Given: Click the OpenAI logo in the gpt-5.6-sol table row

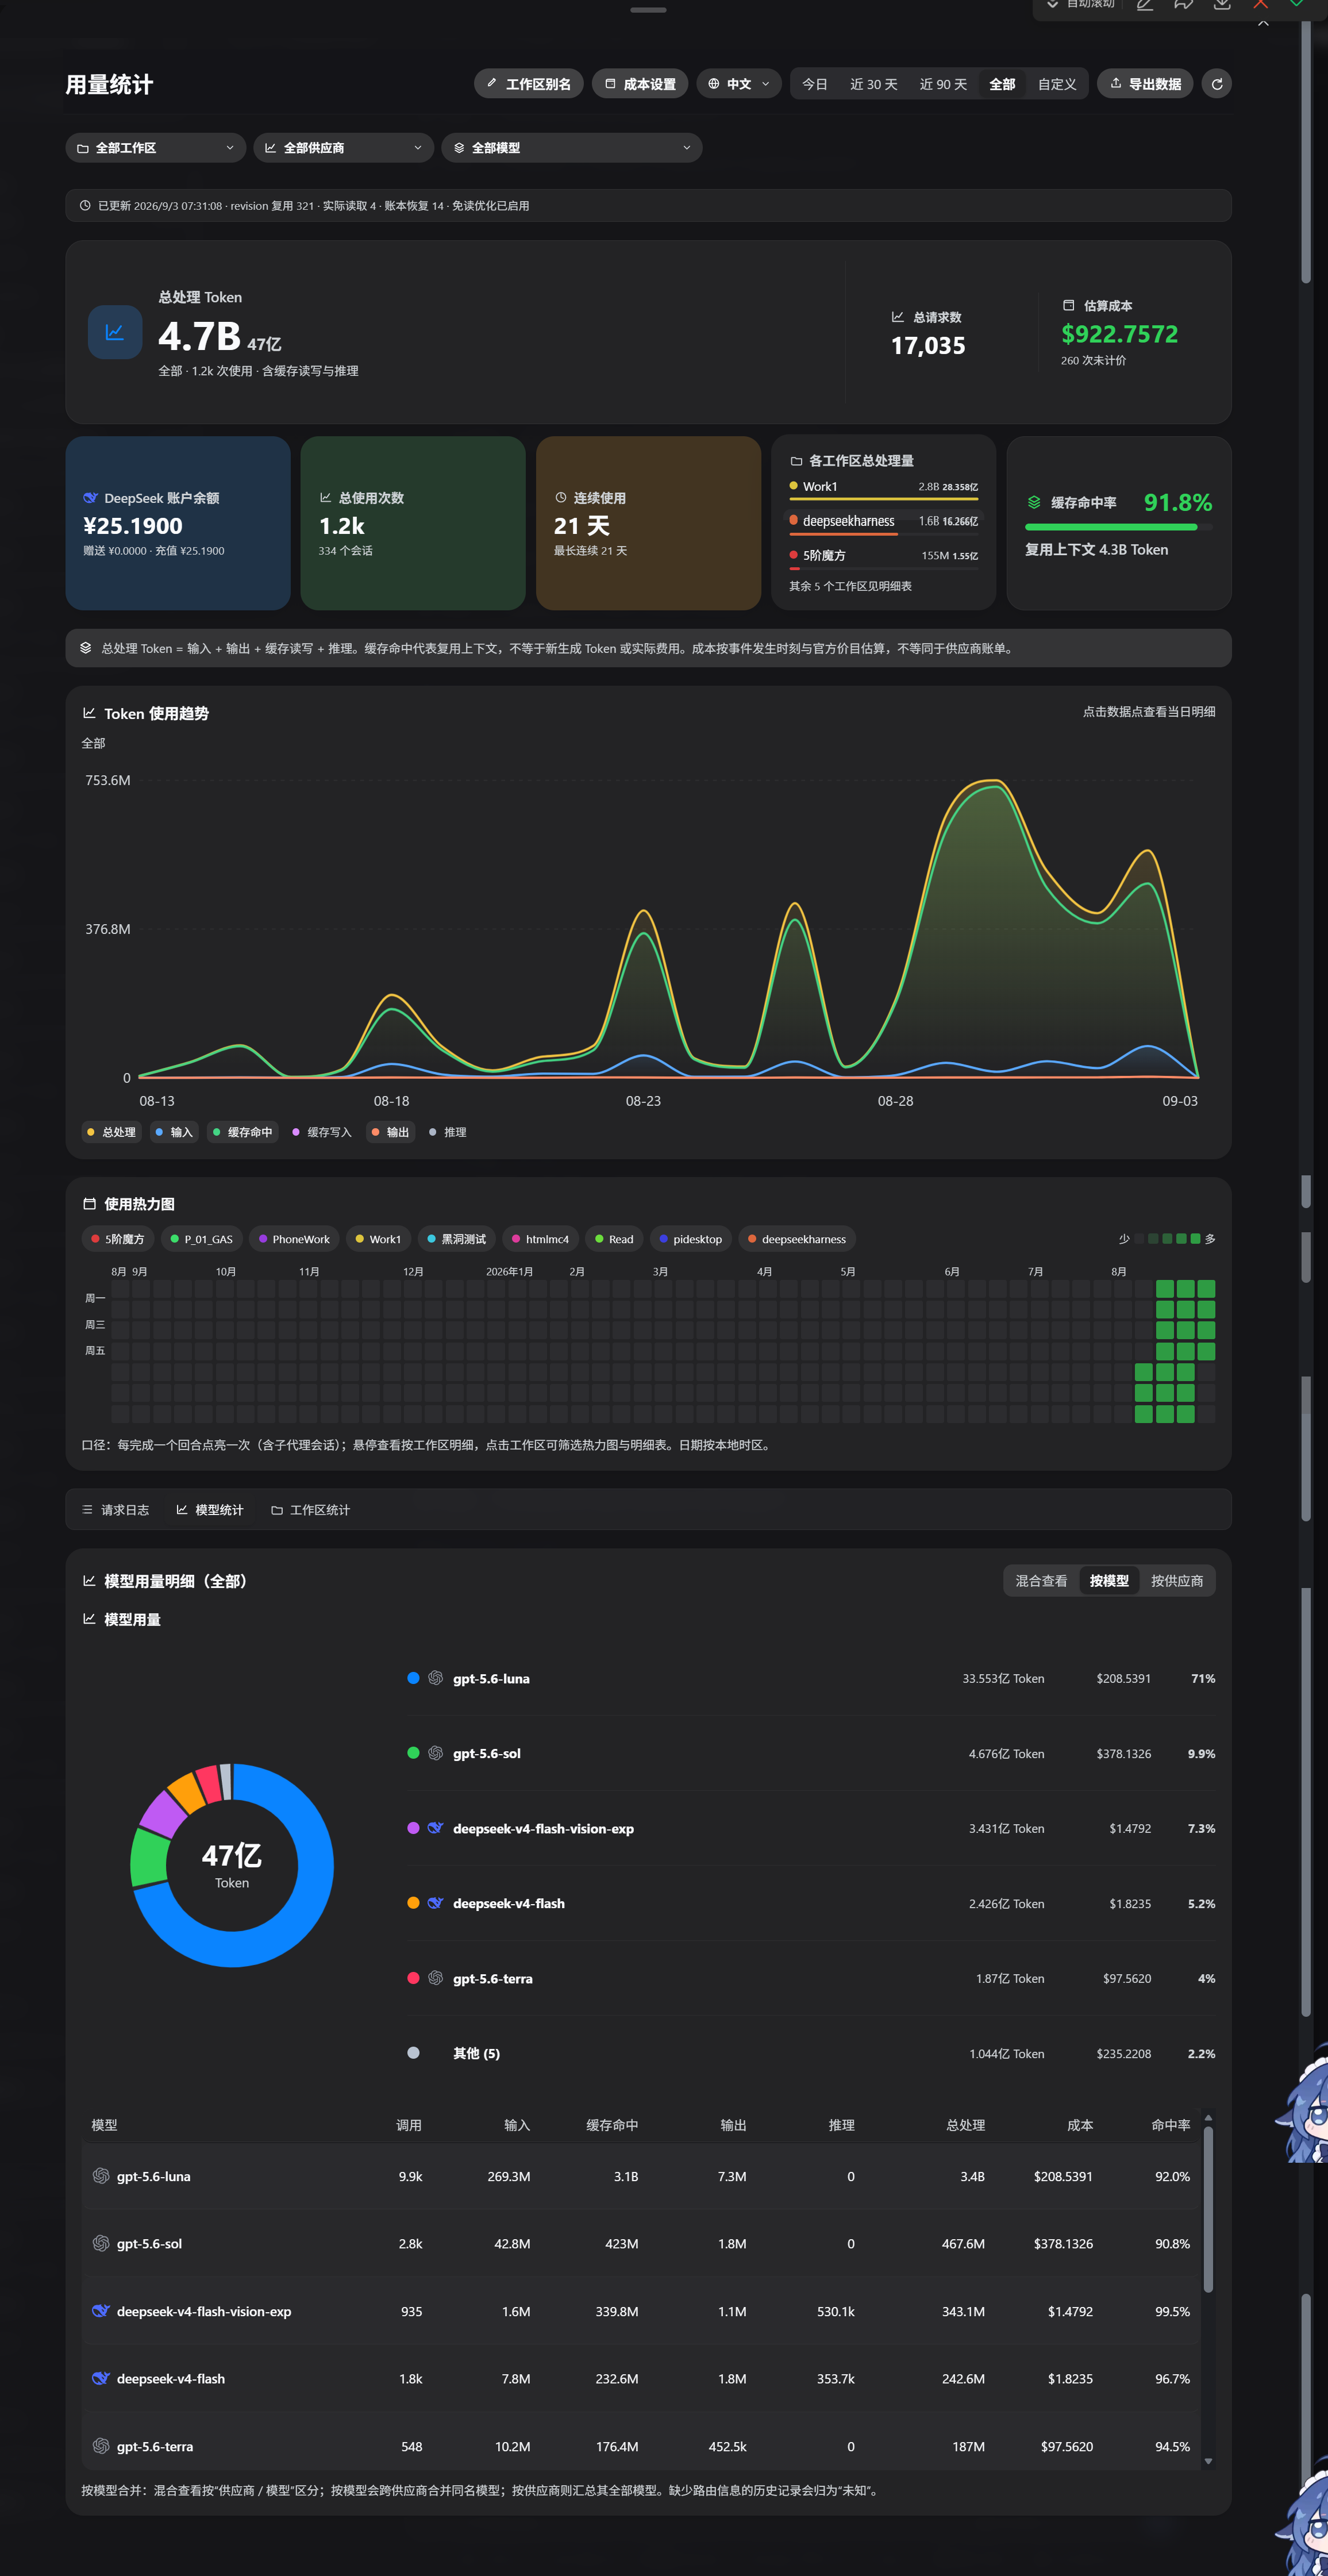Looking at the screenshot, I should 101,2243.
